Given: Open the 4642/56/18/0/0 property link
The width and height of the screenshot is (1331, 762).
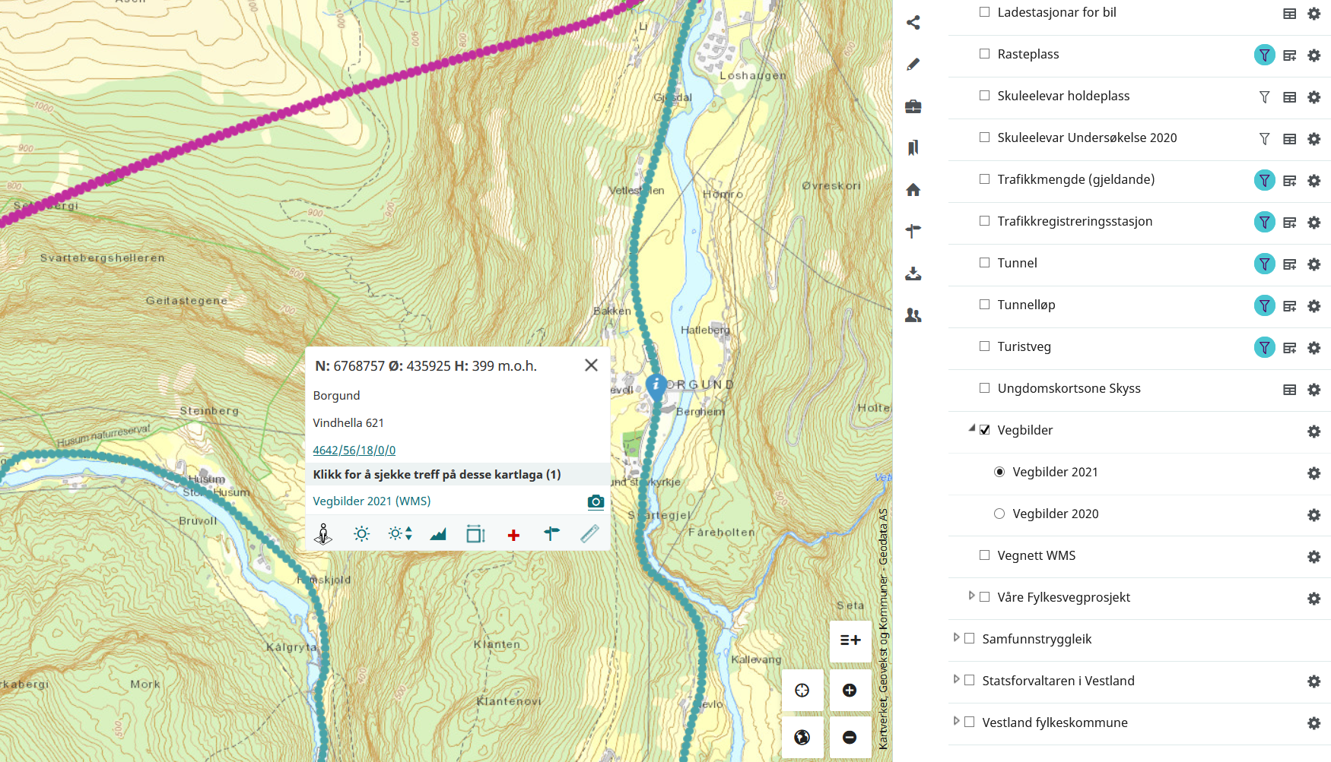Looking at the screenshot, I should click(x=354, y=451).
